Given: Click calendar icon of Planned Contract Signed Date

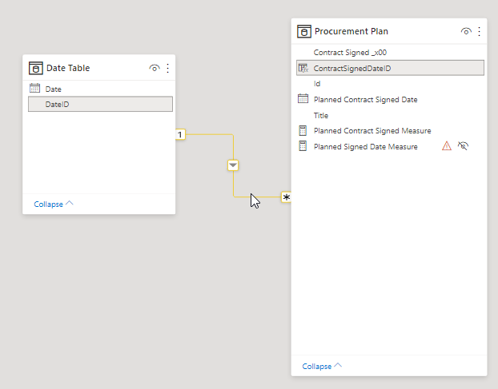Looking at the screenshot, I should tap(303, 99).
